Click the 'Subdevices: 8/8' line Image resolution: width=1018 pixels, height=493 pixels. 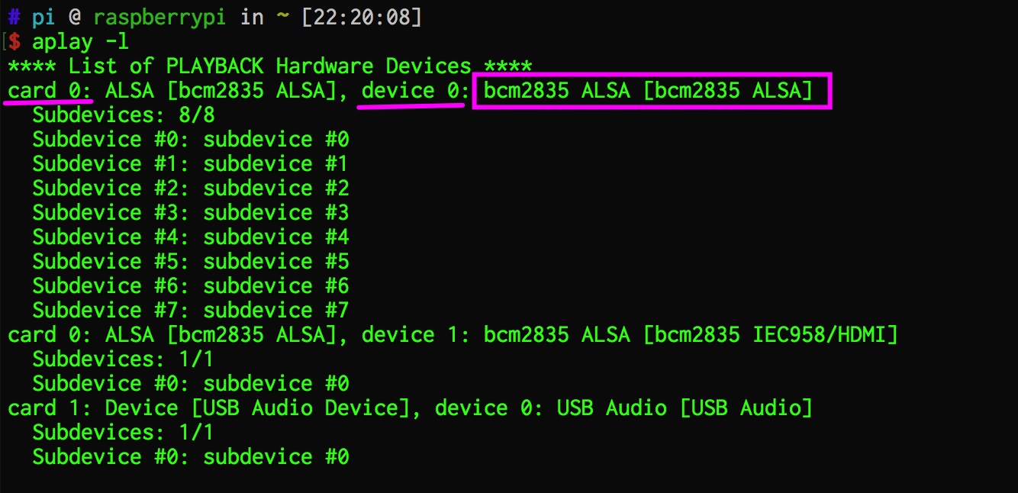pos(124,115)
